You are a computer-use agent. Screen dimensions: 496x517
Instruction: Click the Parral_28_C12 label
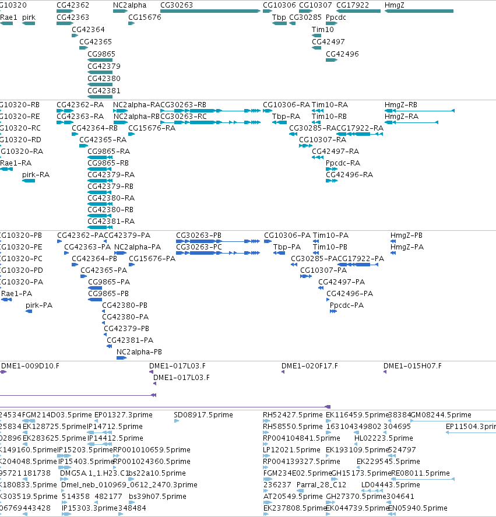(322, 485)
